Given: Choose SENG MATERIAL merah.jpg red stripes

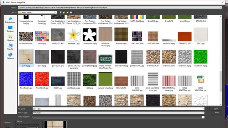Looking at the screenshot, I should click(169, 81).
